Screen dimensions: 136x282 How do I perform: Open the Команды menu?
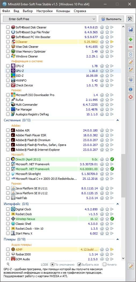[63, 11]
